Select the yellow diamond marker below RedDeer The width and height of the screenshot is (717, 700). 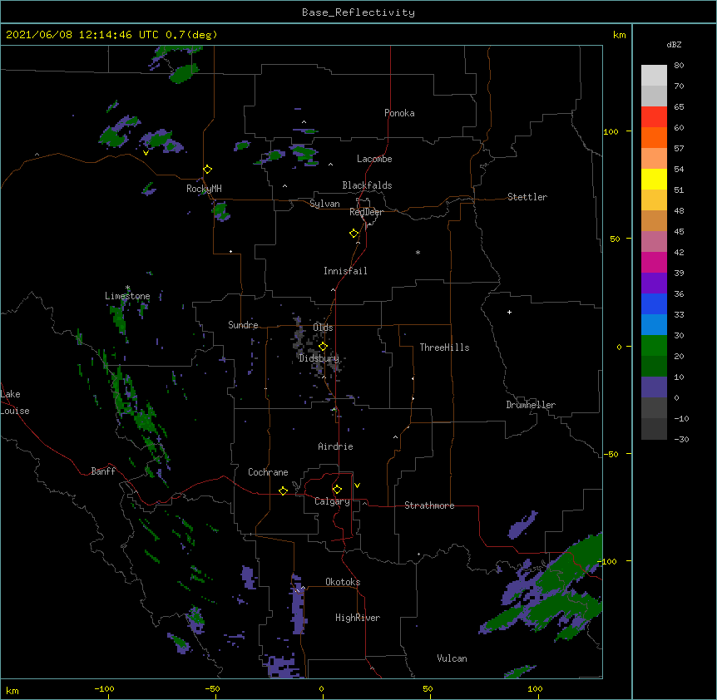coord(354,234)
